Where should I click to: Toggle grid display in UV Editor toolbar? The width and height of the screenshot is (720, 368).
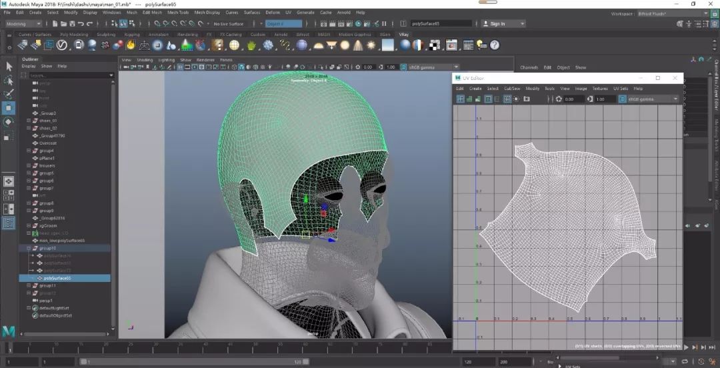(x=507, y=99)
